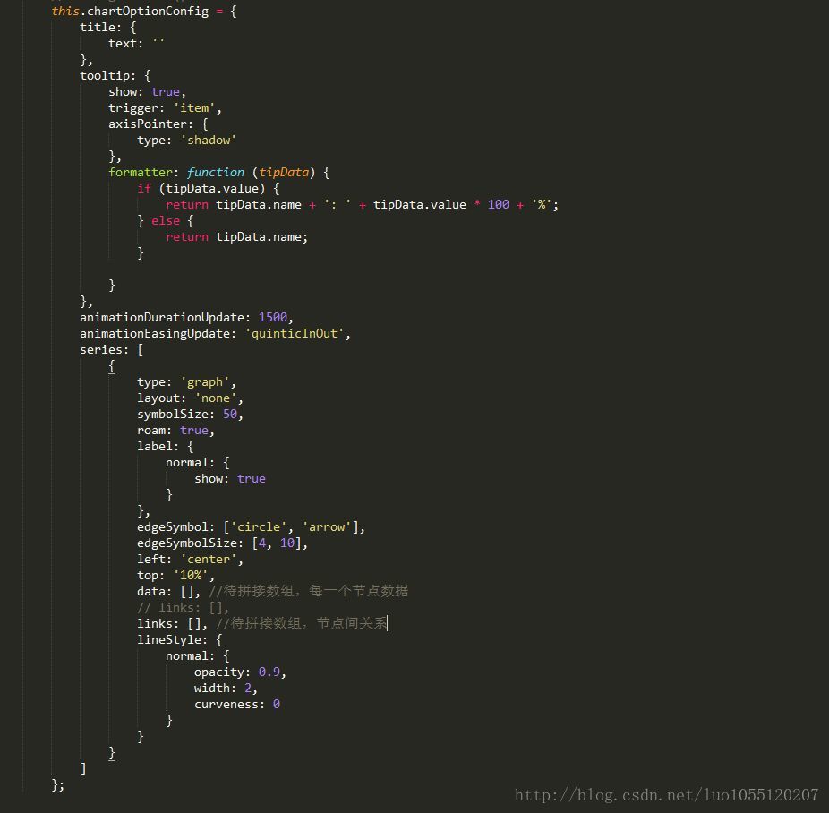Click the 'axisPointer' property name

pos(148,124)
